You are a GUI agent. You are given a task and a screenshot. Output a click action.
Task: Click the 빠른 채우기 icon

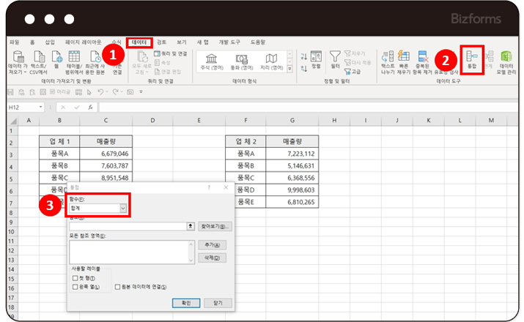point(405,59)
